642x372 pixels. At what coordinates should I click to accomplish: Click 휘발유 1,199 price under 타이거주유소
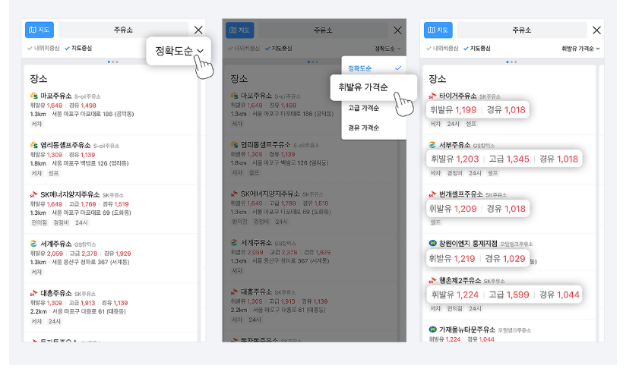(x=454, y=109)
